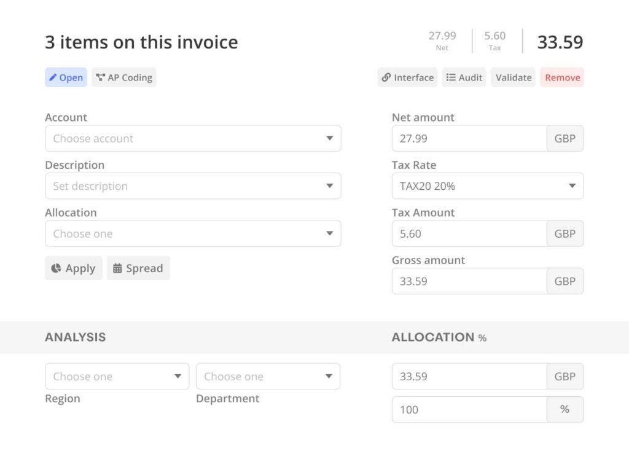Open the Region dropdown under Analysis
Viewport: 629px width, 449px height.
117,376
